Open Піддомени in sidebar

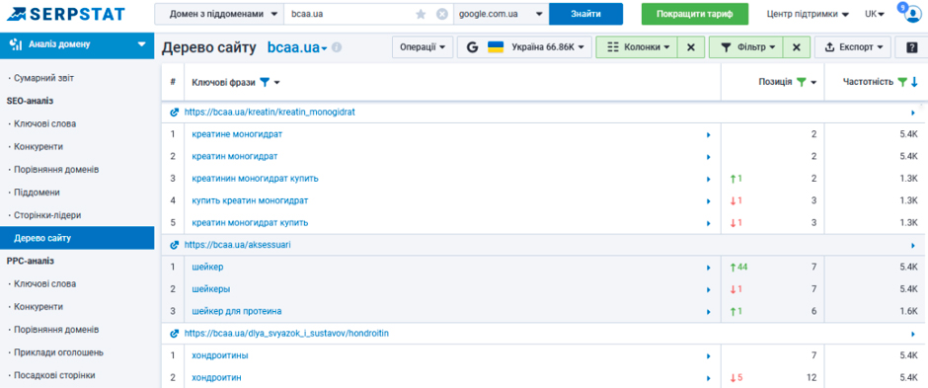coord(37,193)
